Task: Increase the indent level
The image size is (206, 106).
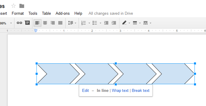Action: 114,23
